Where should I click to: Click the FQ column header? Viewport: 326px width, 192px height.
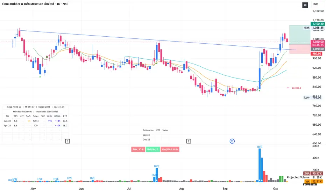pyautogui.click(x=7, y=116)
